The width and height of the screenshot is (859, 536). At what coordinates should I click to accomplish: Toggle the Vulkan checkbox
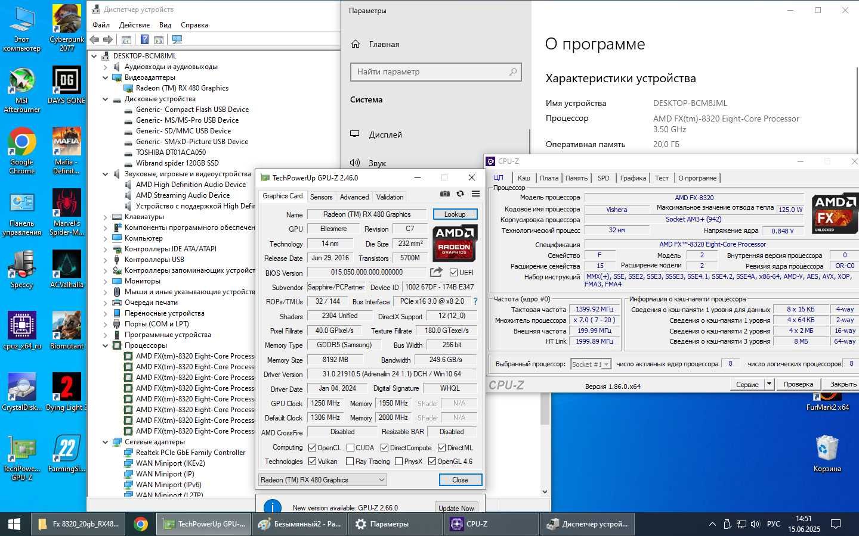[x=312, y=462]
